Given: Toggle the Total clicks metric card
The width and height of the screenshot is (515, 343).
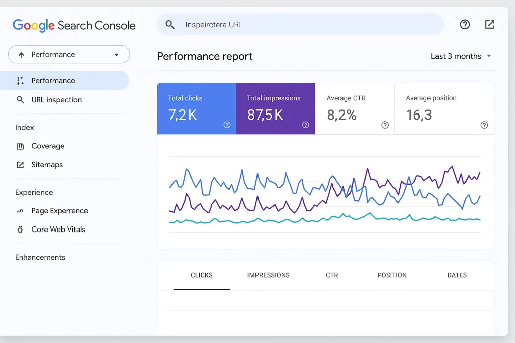Looking at the screenshot, I should (196, 108).
